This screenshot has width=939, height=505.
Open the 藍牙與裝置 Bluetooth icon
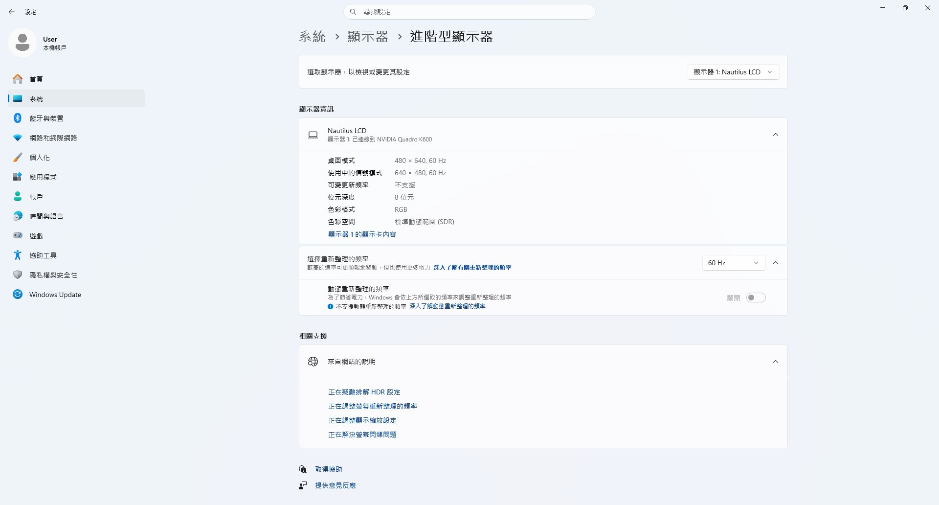18,118
